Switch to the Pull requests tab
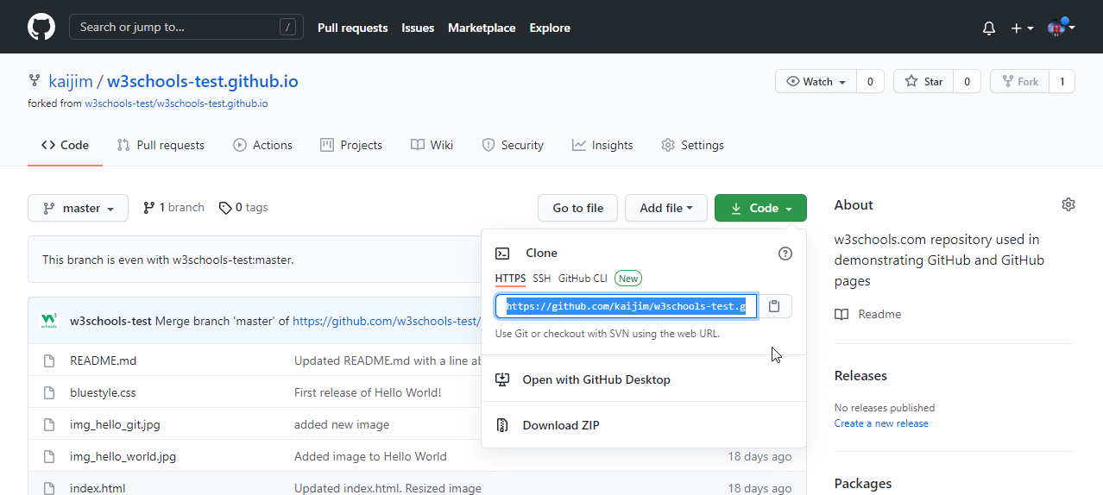The height and width of the screenshot is (495, 1103). point(161,145)
